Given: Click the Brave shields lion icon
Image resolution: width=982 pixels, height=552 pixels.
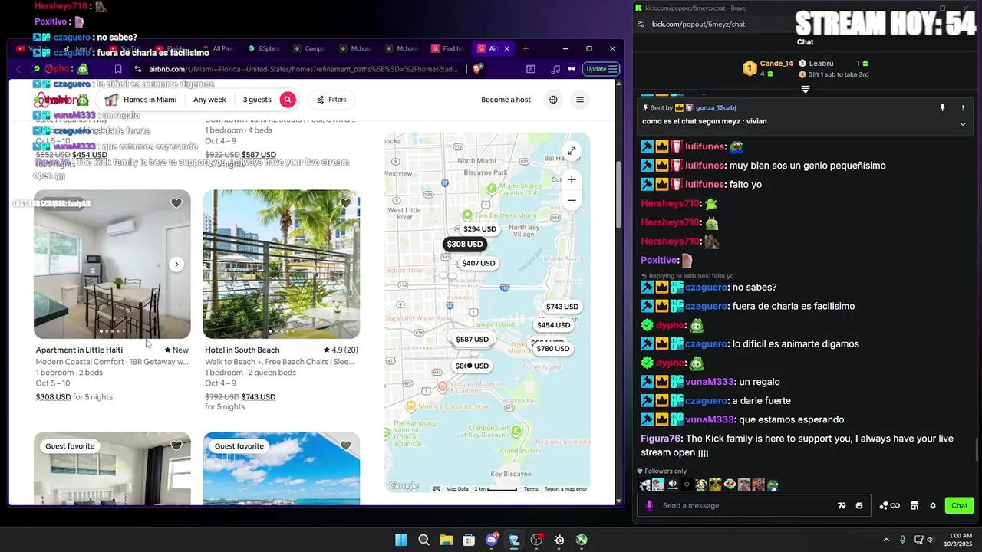Looking at the screenshot, I should coord(477,69).
